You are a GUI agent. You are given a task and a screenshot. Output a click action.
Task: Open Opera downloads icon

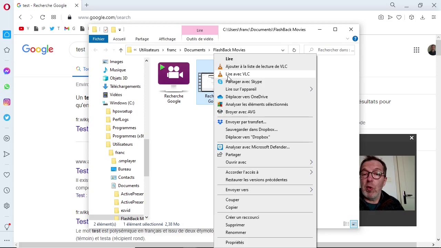click(x=422, y=17)
